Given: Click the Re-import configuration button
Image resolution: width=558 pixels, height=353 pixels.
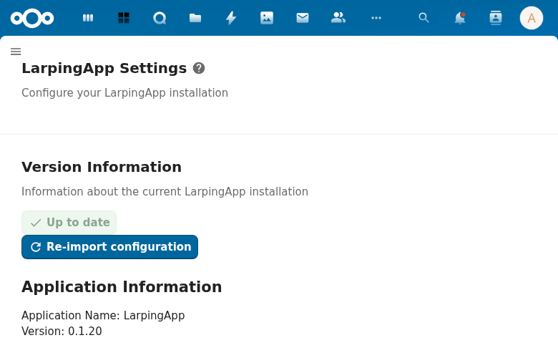Looking at the screenshot, I should coord(109,247).
